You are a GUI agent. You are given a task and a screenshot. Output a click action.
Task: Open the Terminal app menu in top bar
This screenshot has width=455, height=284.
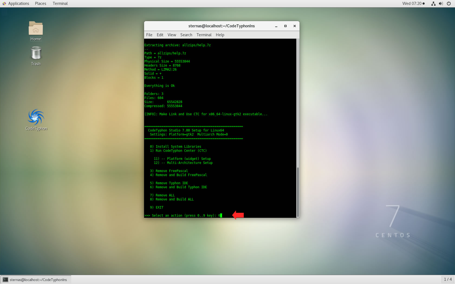click(x=60, y=4)
